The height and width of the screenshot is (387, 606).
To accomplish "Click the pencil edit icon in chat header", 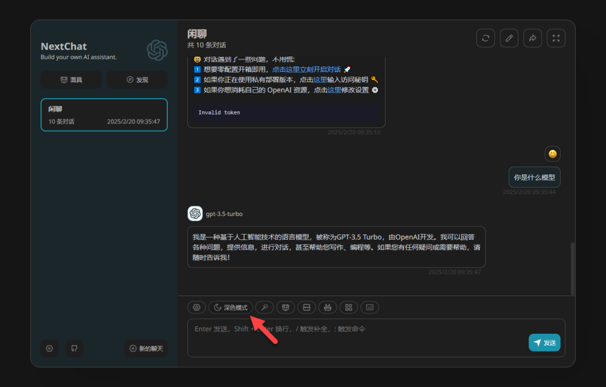I will pyautogui.click(x=509, y=38).
